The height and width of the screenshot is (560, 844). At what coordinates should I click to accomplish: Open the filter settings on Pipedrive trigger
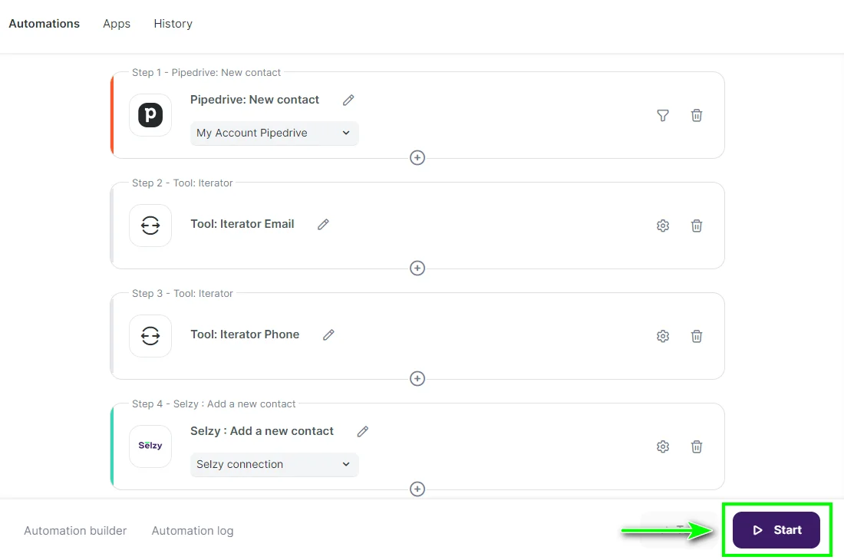click(x=662, y=115)
